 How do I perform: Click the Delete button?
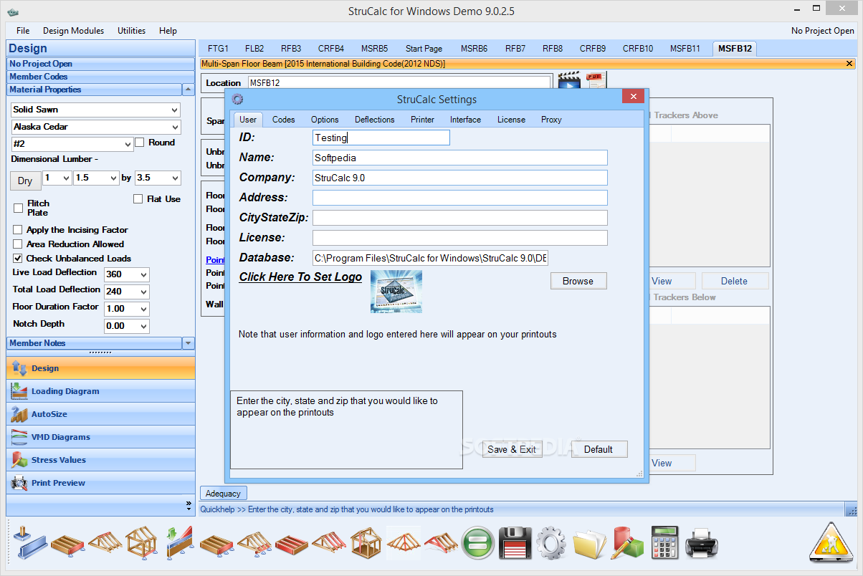tap(734, 281)
